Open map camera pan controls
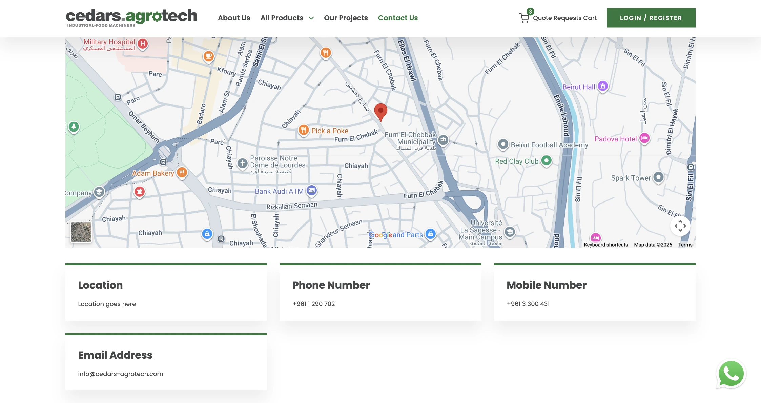This screenshot has width=761, height=403. tap(680, 226)
